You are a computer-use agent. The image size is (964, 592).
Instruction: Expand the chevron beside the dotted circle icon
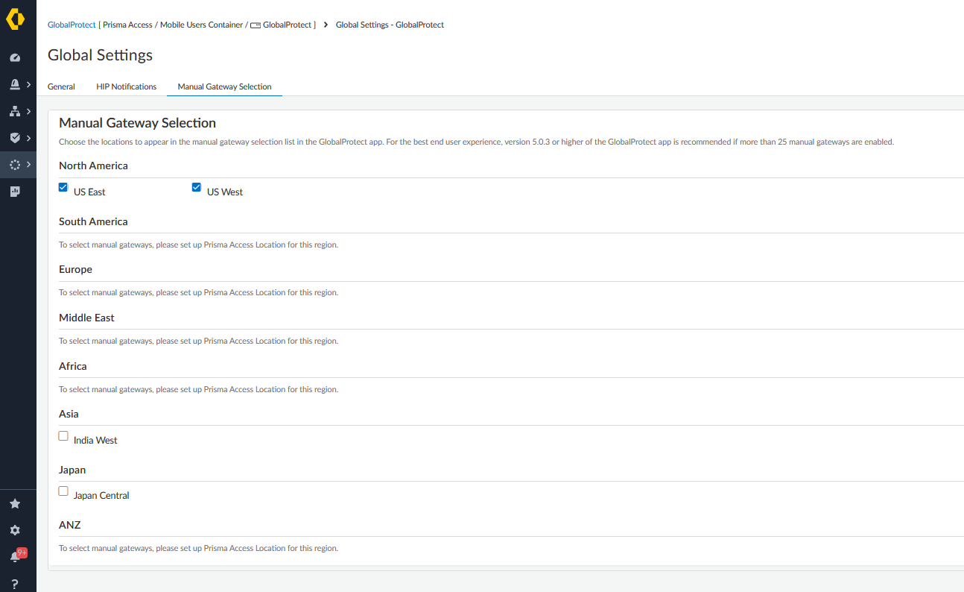pyautogui.click(x=28, y=165)
